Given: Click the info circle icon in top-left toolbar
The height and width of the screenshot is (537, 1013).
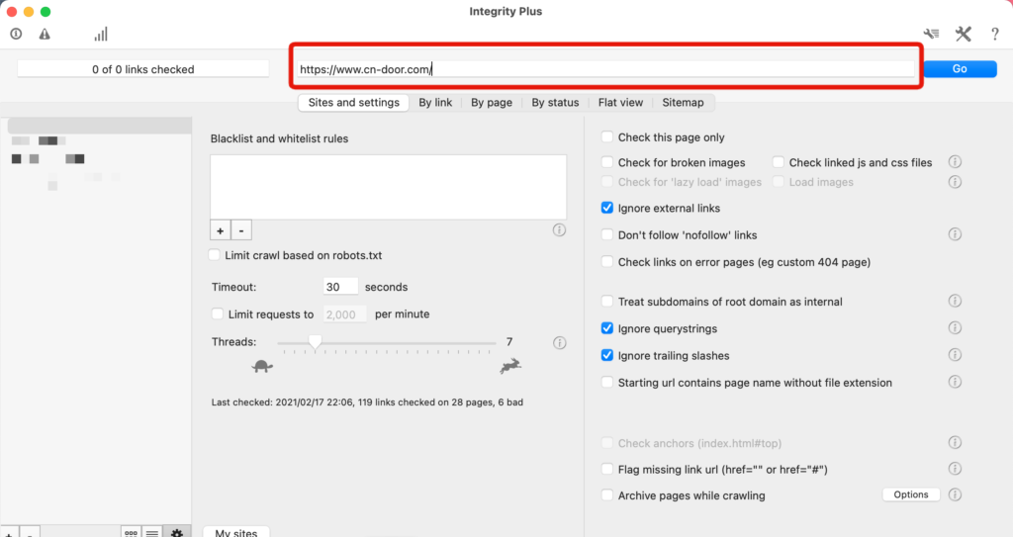Looking at the screenshot, I should [x=16, y=34].
